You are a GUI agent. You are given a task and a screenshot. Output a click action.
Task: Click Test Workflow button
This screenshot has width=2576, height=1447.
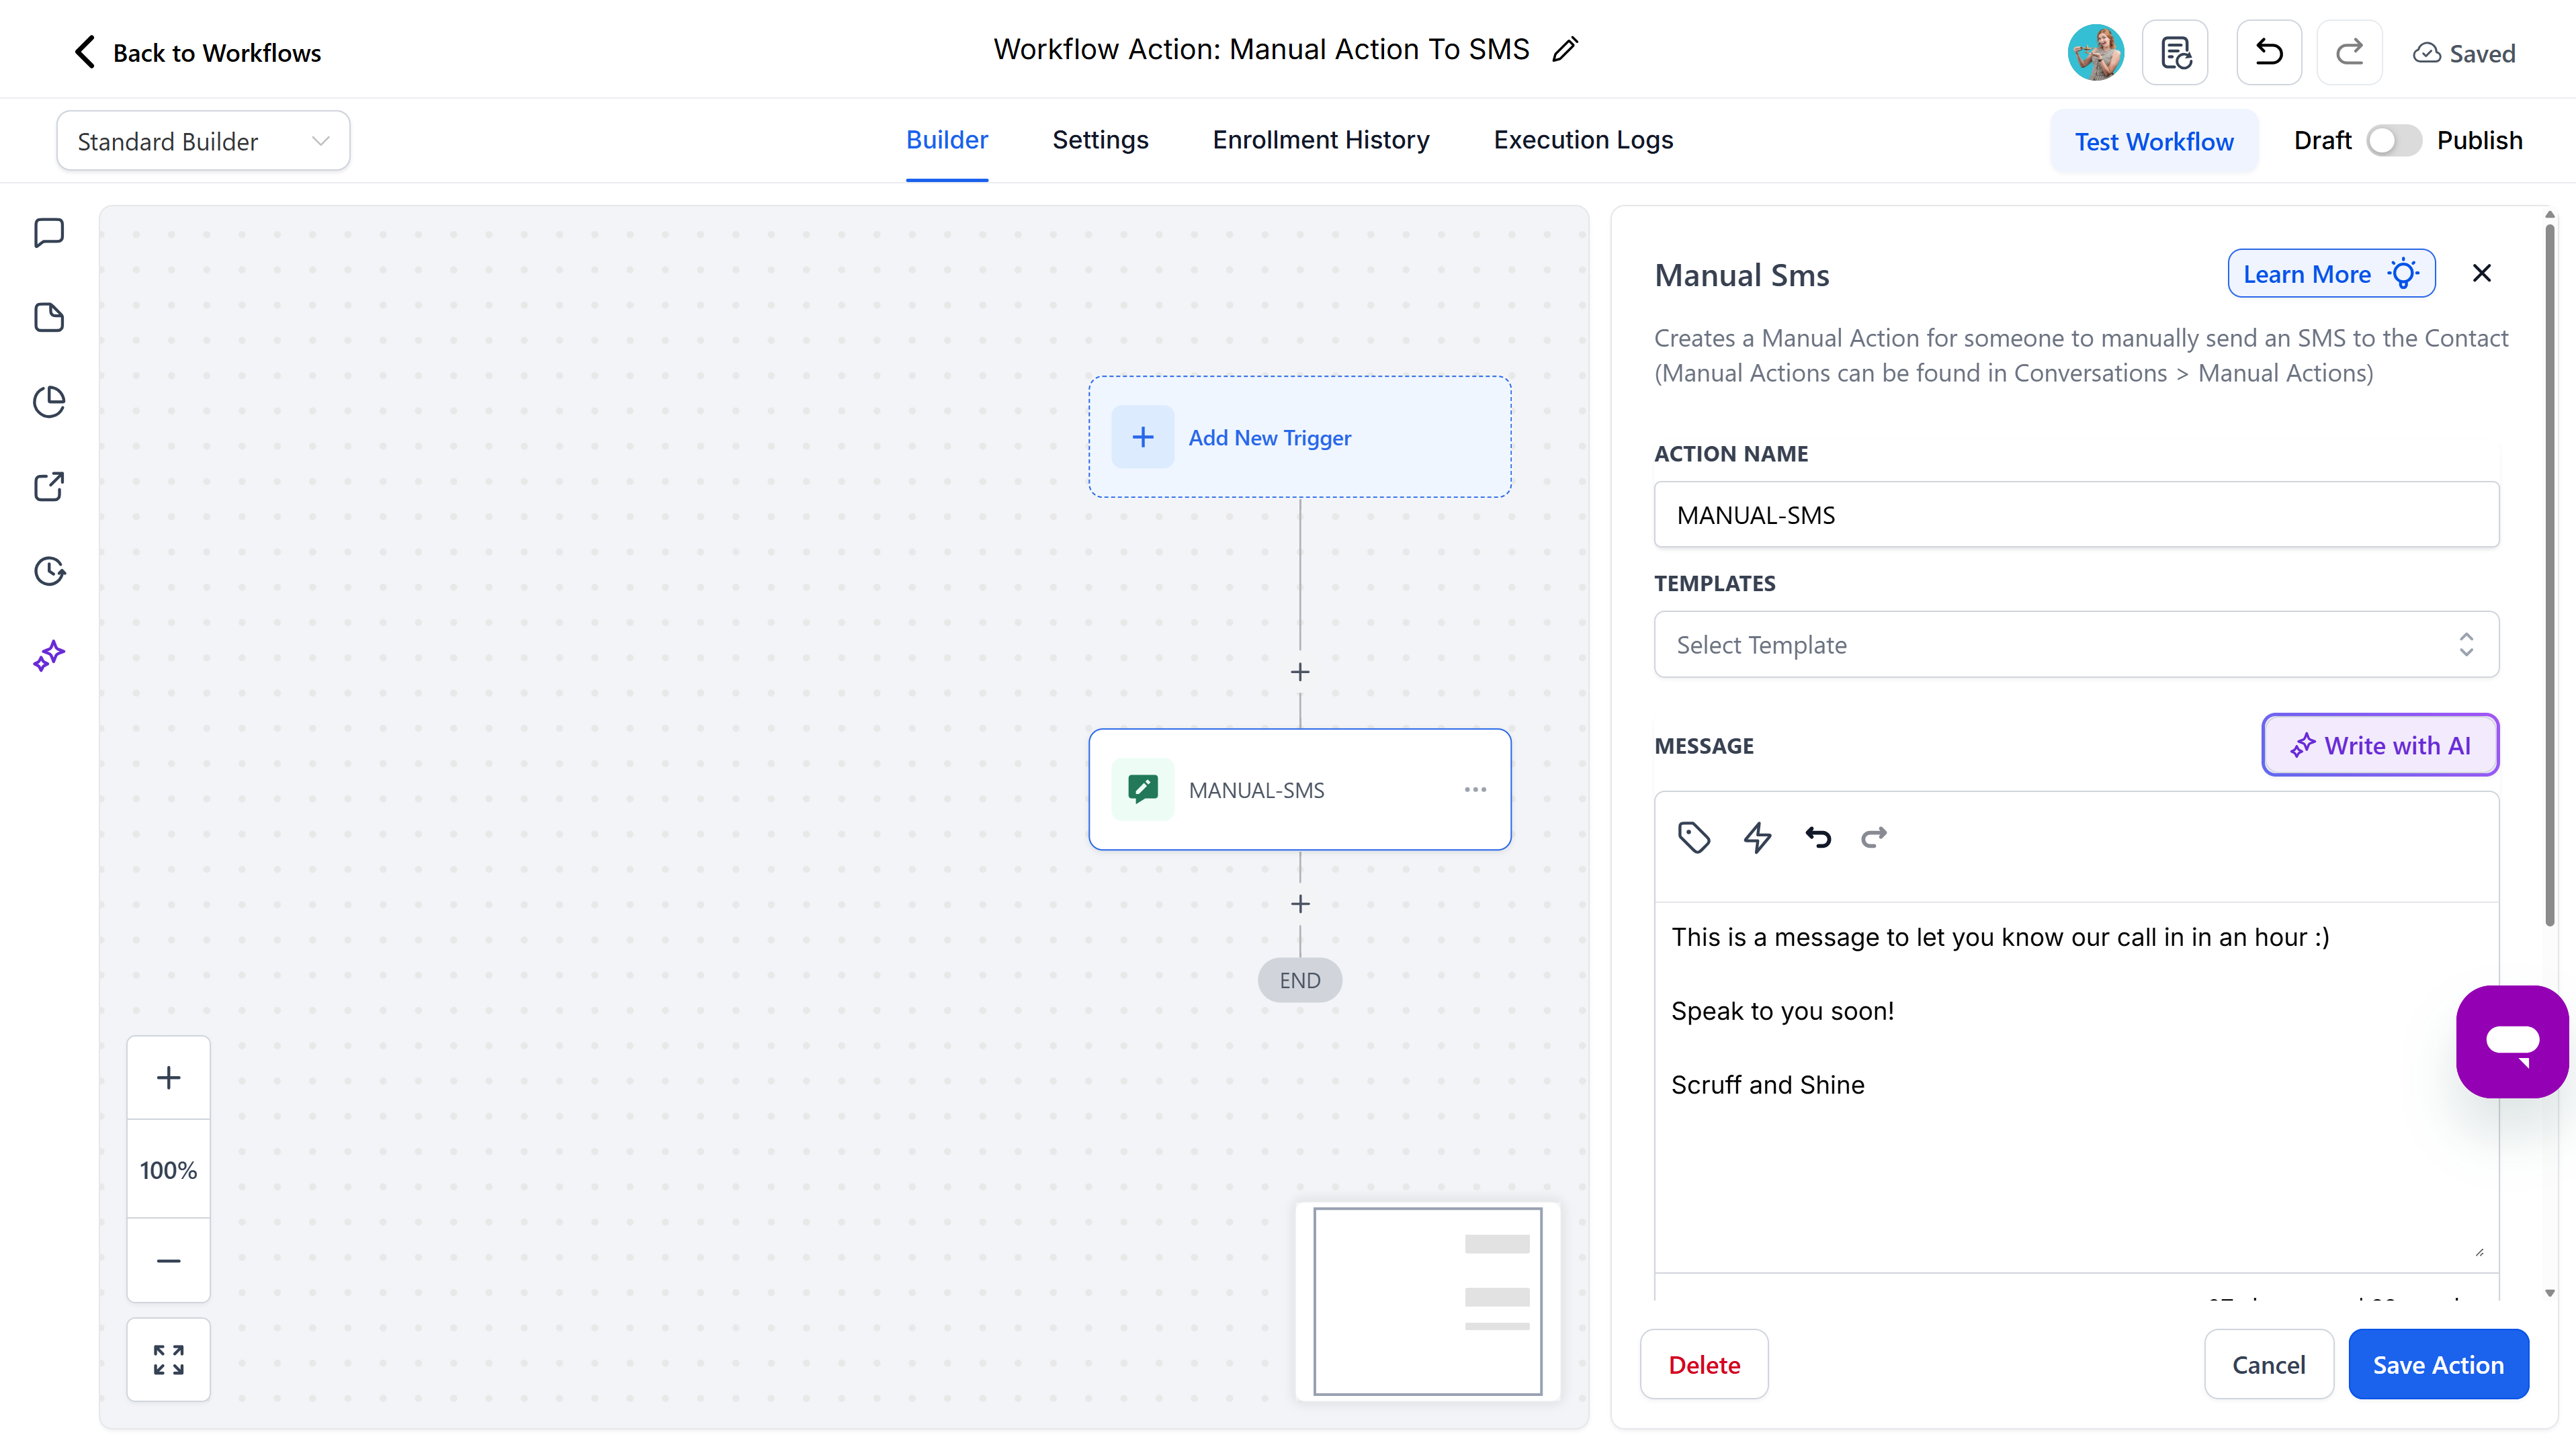2154,141
